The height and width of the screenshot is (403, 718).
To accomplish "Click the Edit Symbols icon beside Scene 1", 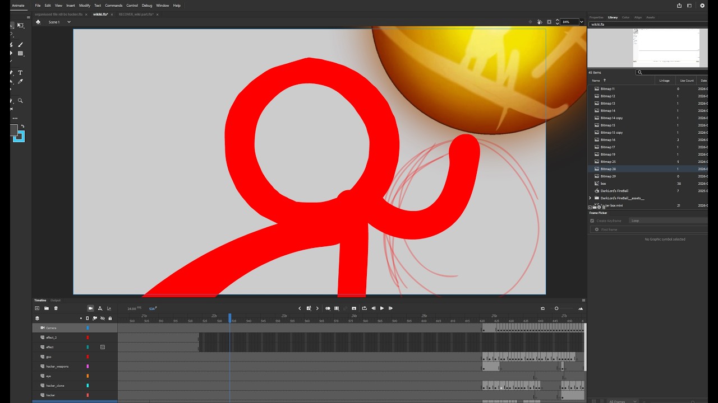I will (x=38, y=22).
